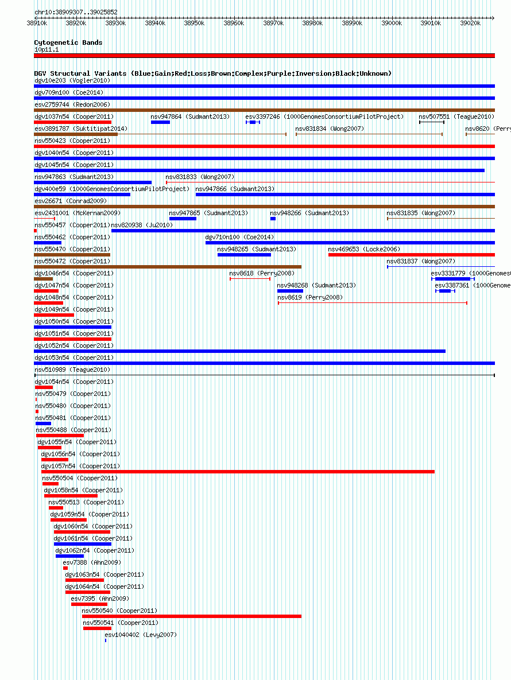Click the red loss bar under nsv550540
The image size is (511, 680).
tap(191, 616)
